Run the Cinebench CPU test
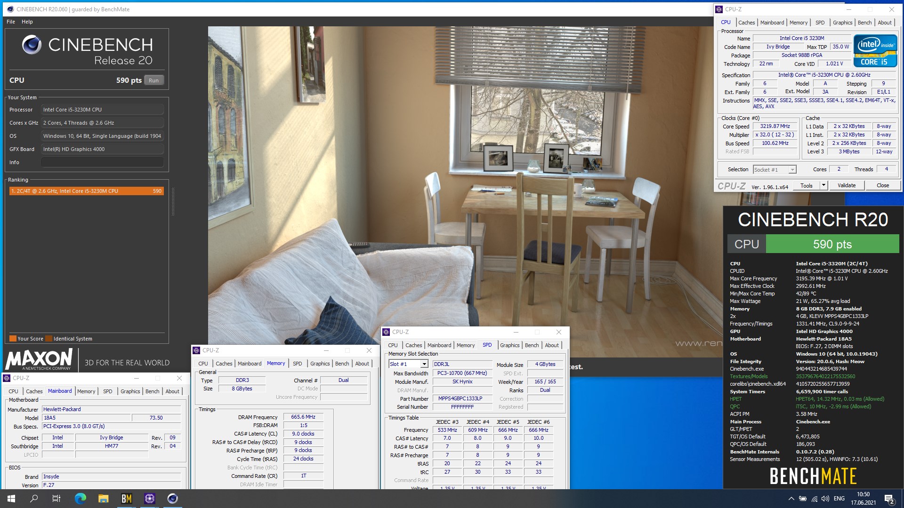This screenshot has height=508, width=904. click(154, 80)
